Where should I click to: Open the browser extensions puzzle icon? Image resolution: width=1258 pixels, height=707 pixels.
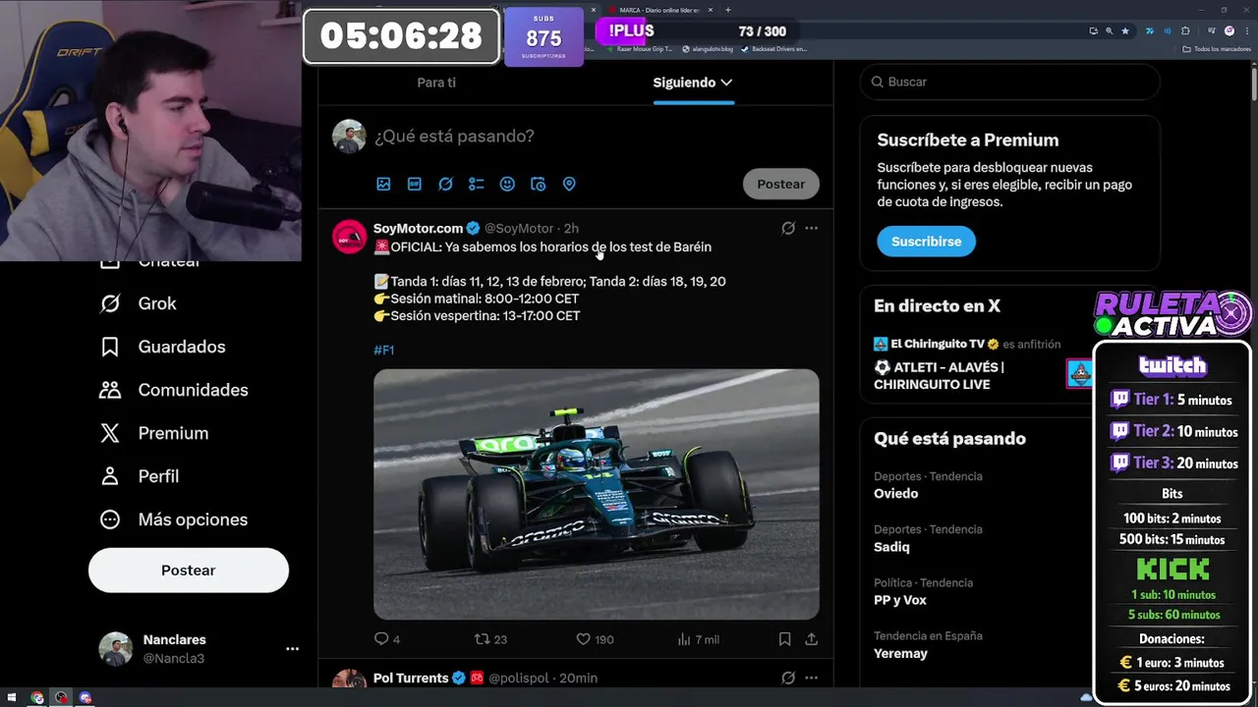click(1185, 30)
